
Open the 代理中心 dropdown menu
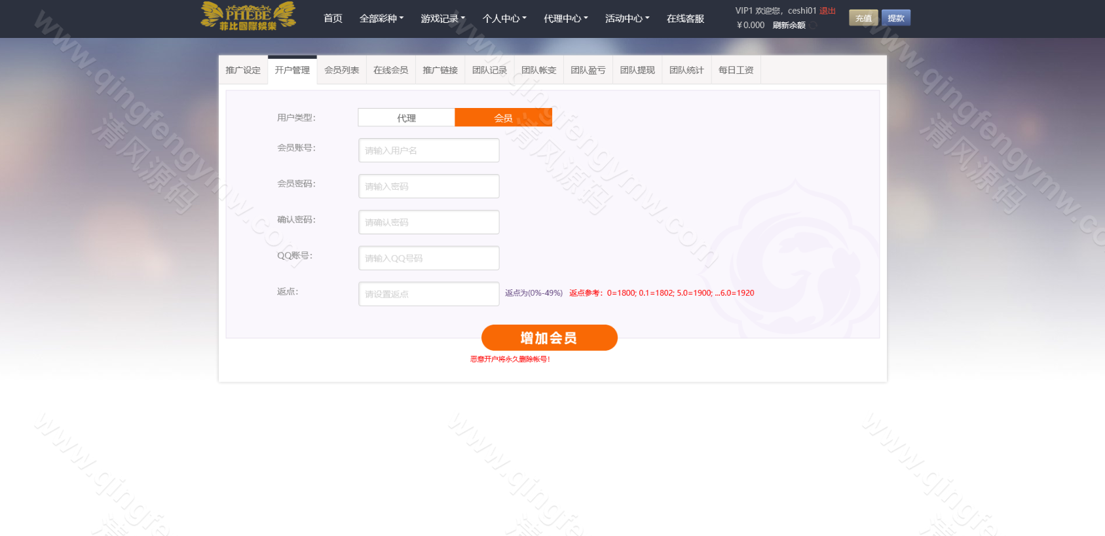click(566, 18)
